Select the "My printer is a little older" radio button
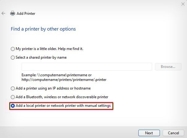Image resolution: width=187 pixels, height=138 pixels. coord(13,49)
